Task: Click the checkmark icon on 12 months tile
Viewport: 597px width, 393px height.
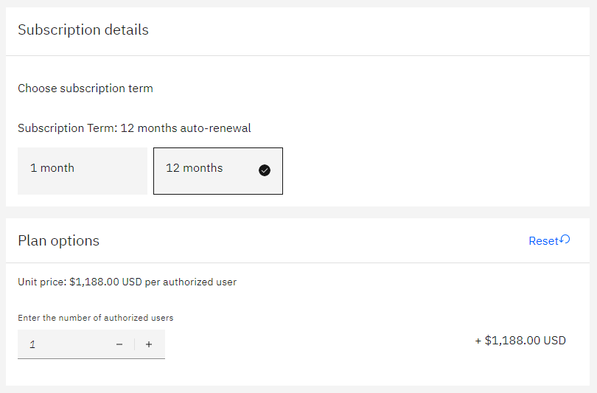Action: (x=265, y=170)
